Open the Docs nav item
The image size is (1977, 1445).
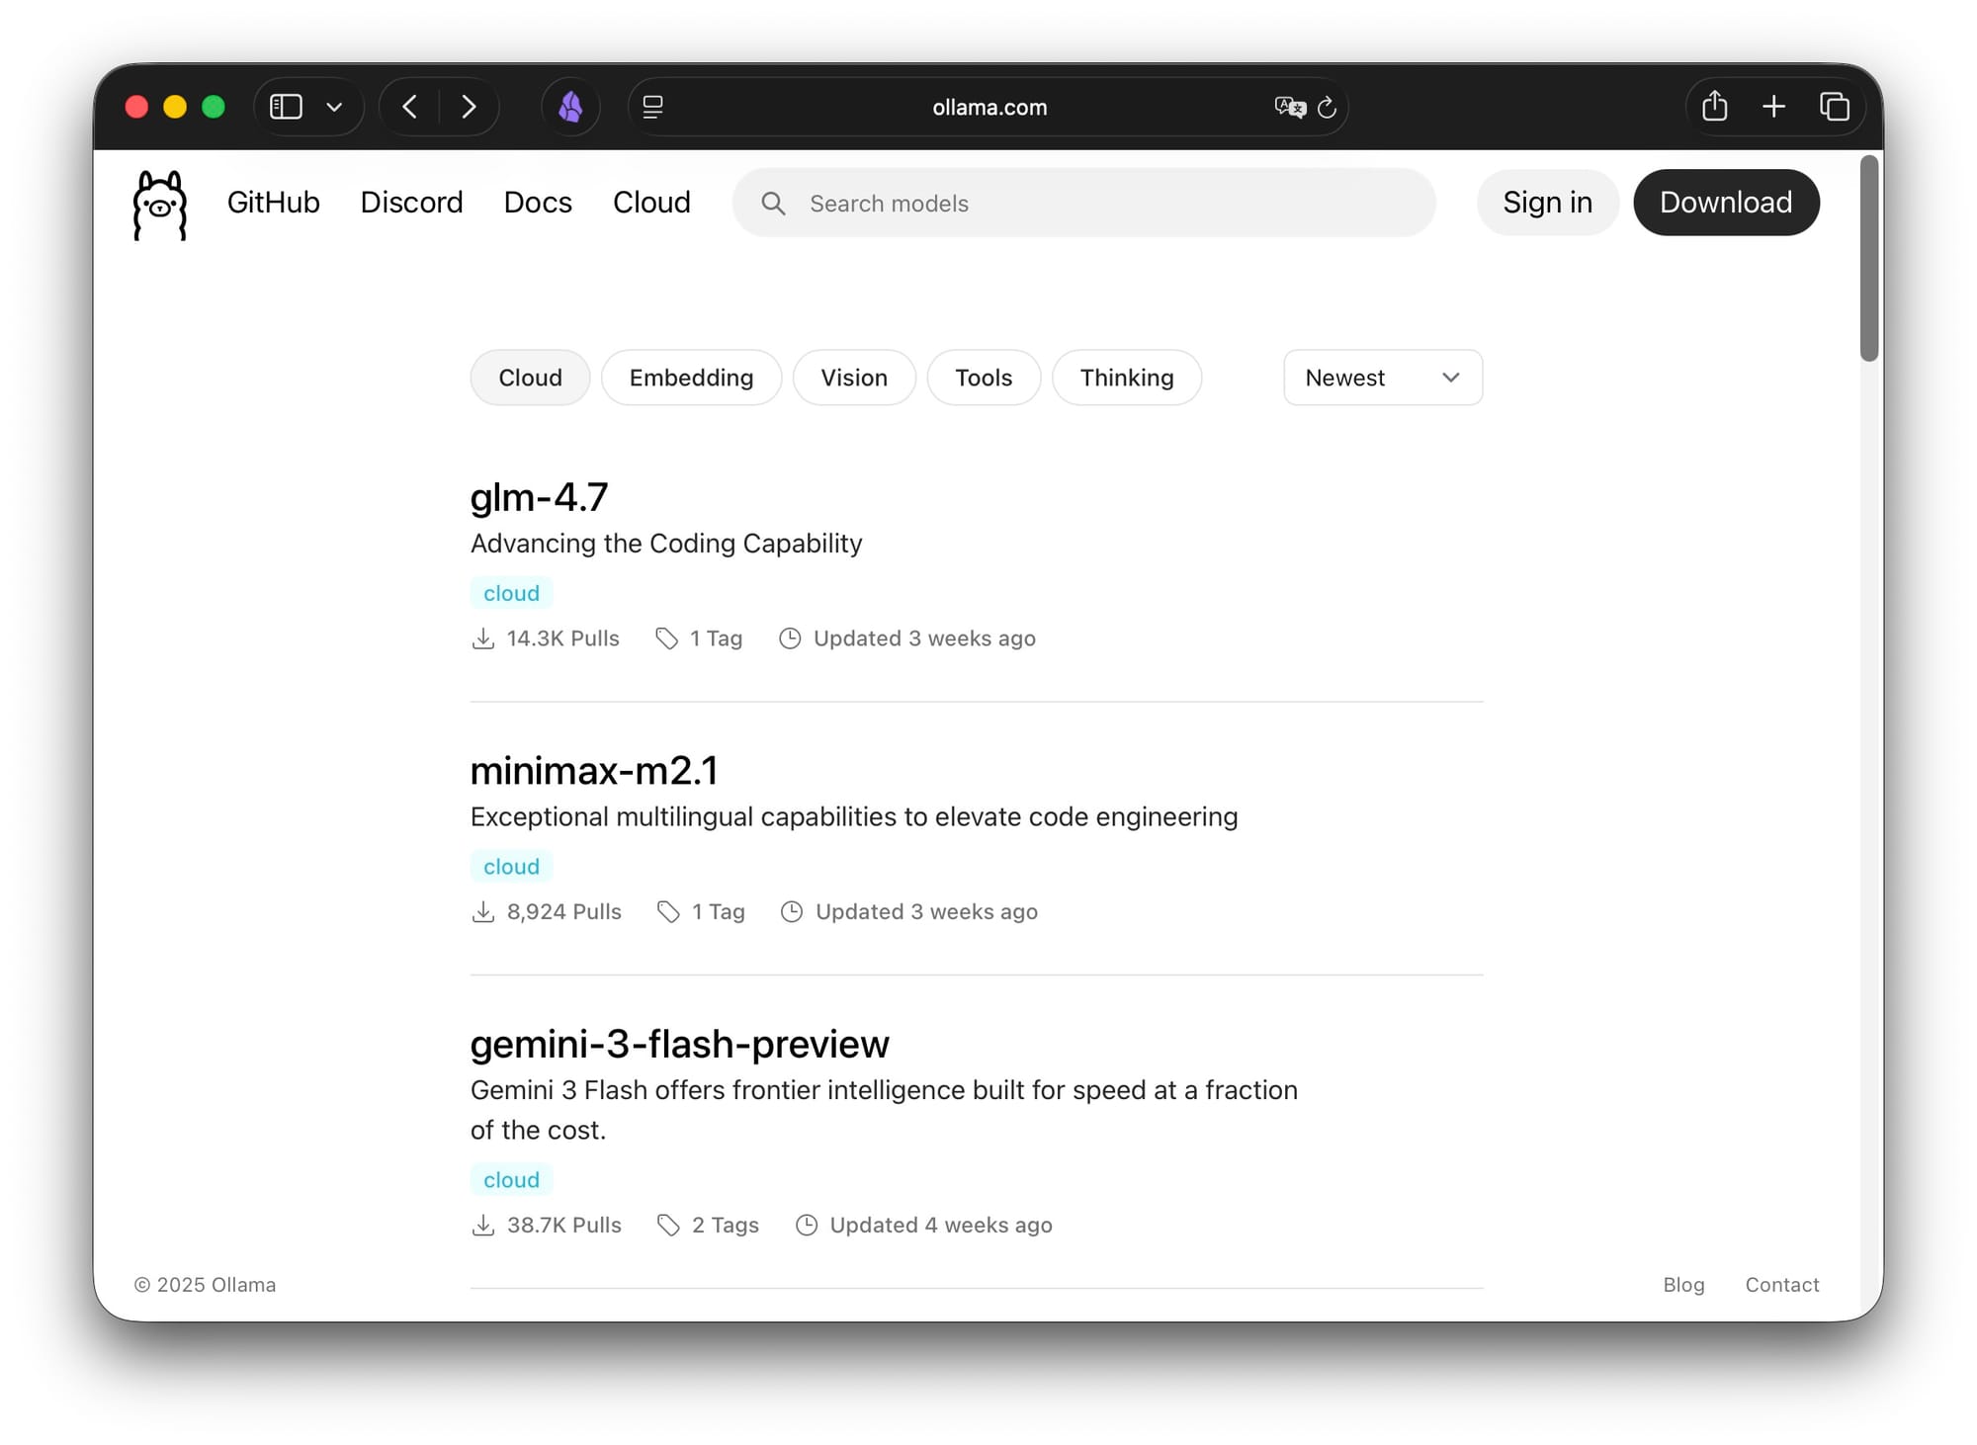point(538,203)
